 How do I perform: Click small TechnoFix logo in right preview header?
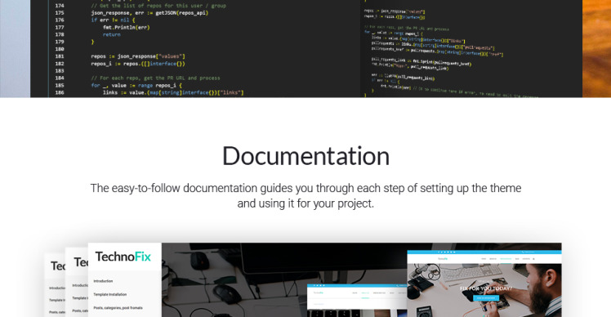(x=443, y=259)
